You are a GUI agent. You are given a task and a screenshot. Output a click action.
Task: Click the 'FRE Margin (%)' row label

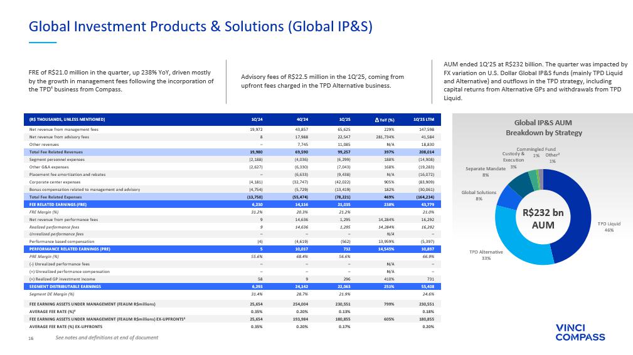pos(44,212)
